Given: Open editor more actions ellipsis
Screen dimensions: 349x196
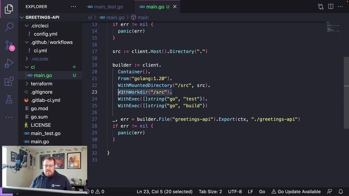Looking at the screenshot, I should pyautogui.click(x=340, y=7).
